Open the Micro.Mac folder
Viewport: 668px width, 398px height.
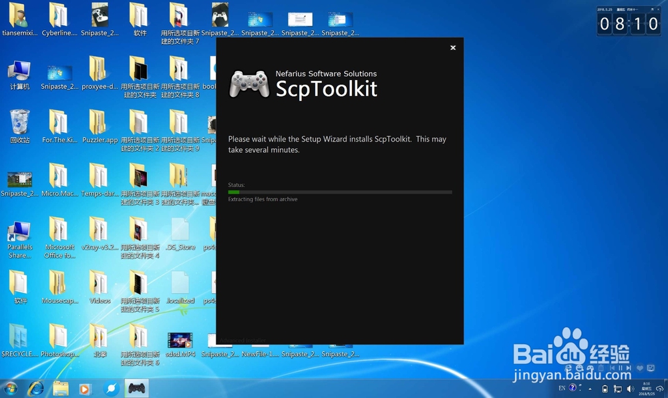[59, 180]
